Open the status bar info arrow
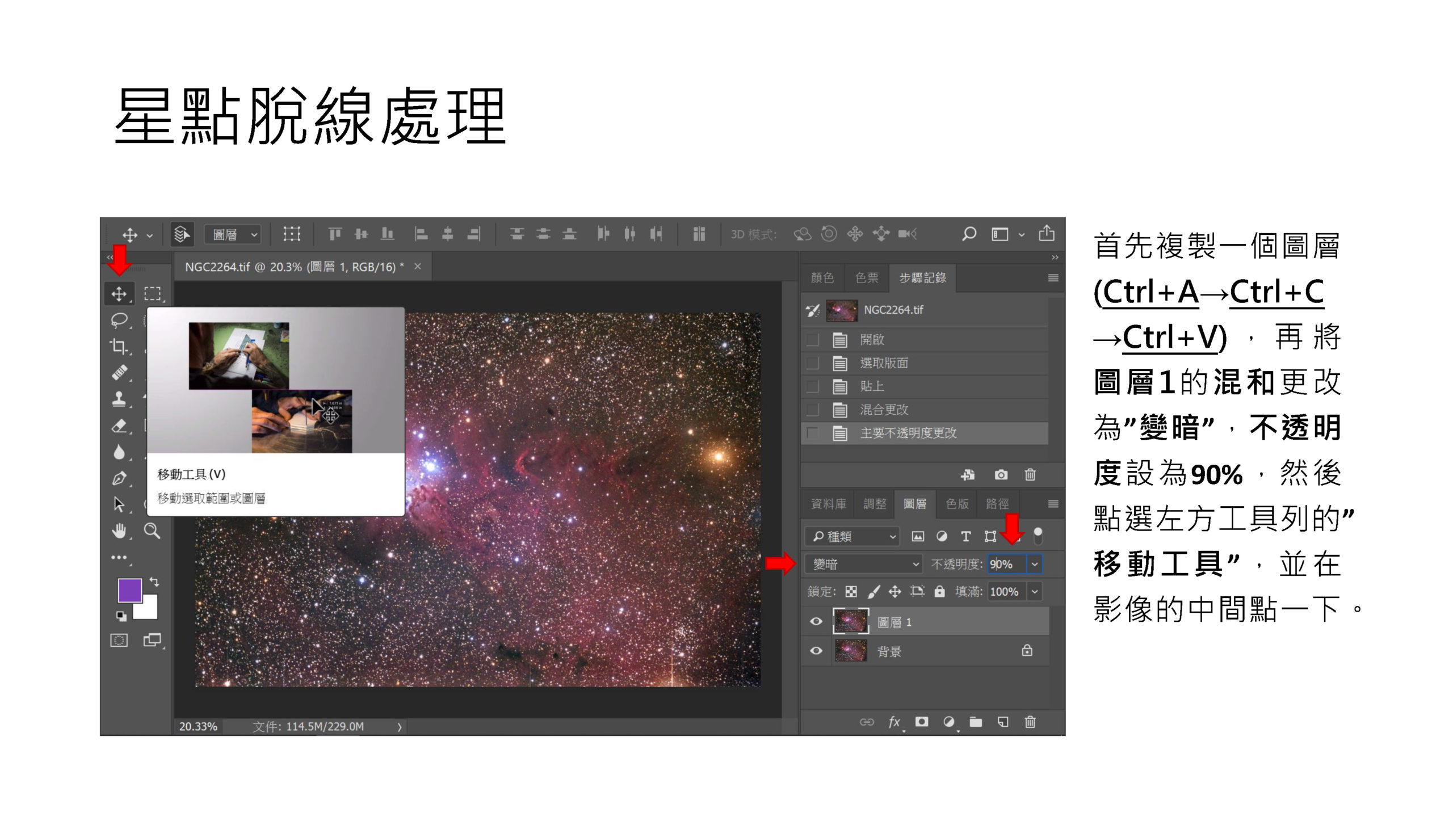 click(400, 727)
